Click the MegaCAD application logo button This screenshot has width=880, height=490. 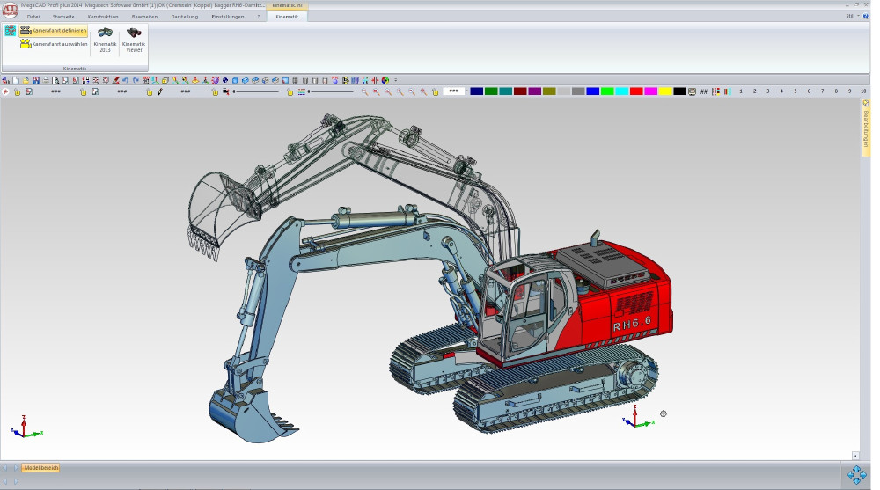(10, 10)
